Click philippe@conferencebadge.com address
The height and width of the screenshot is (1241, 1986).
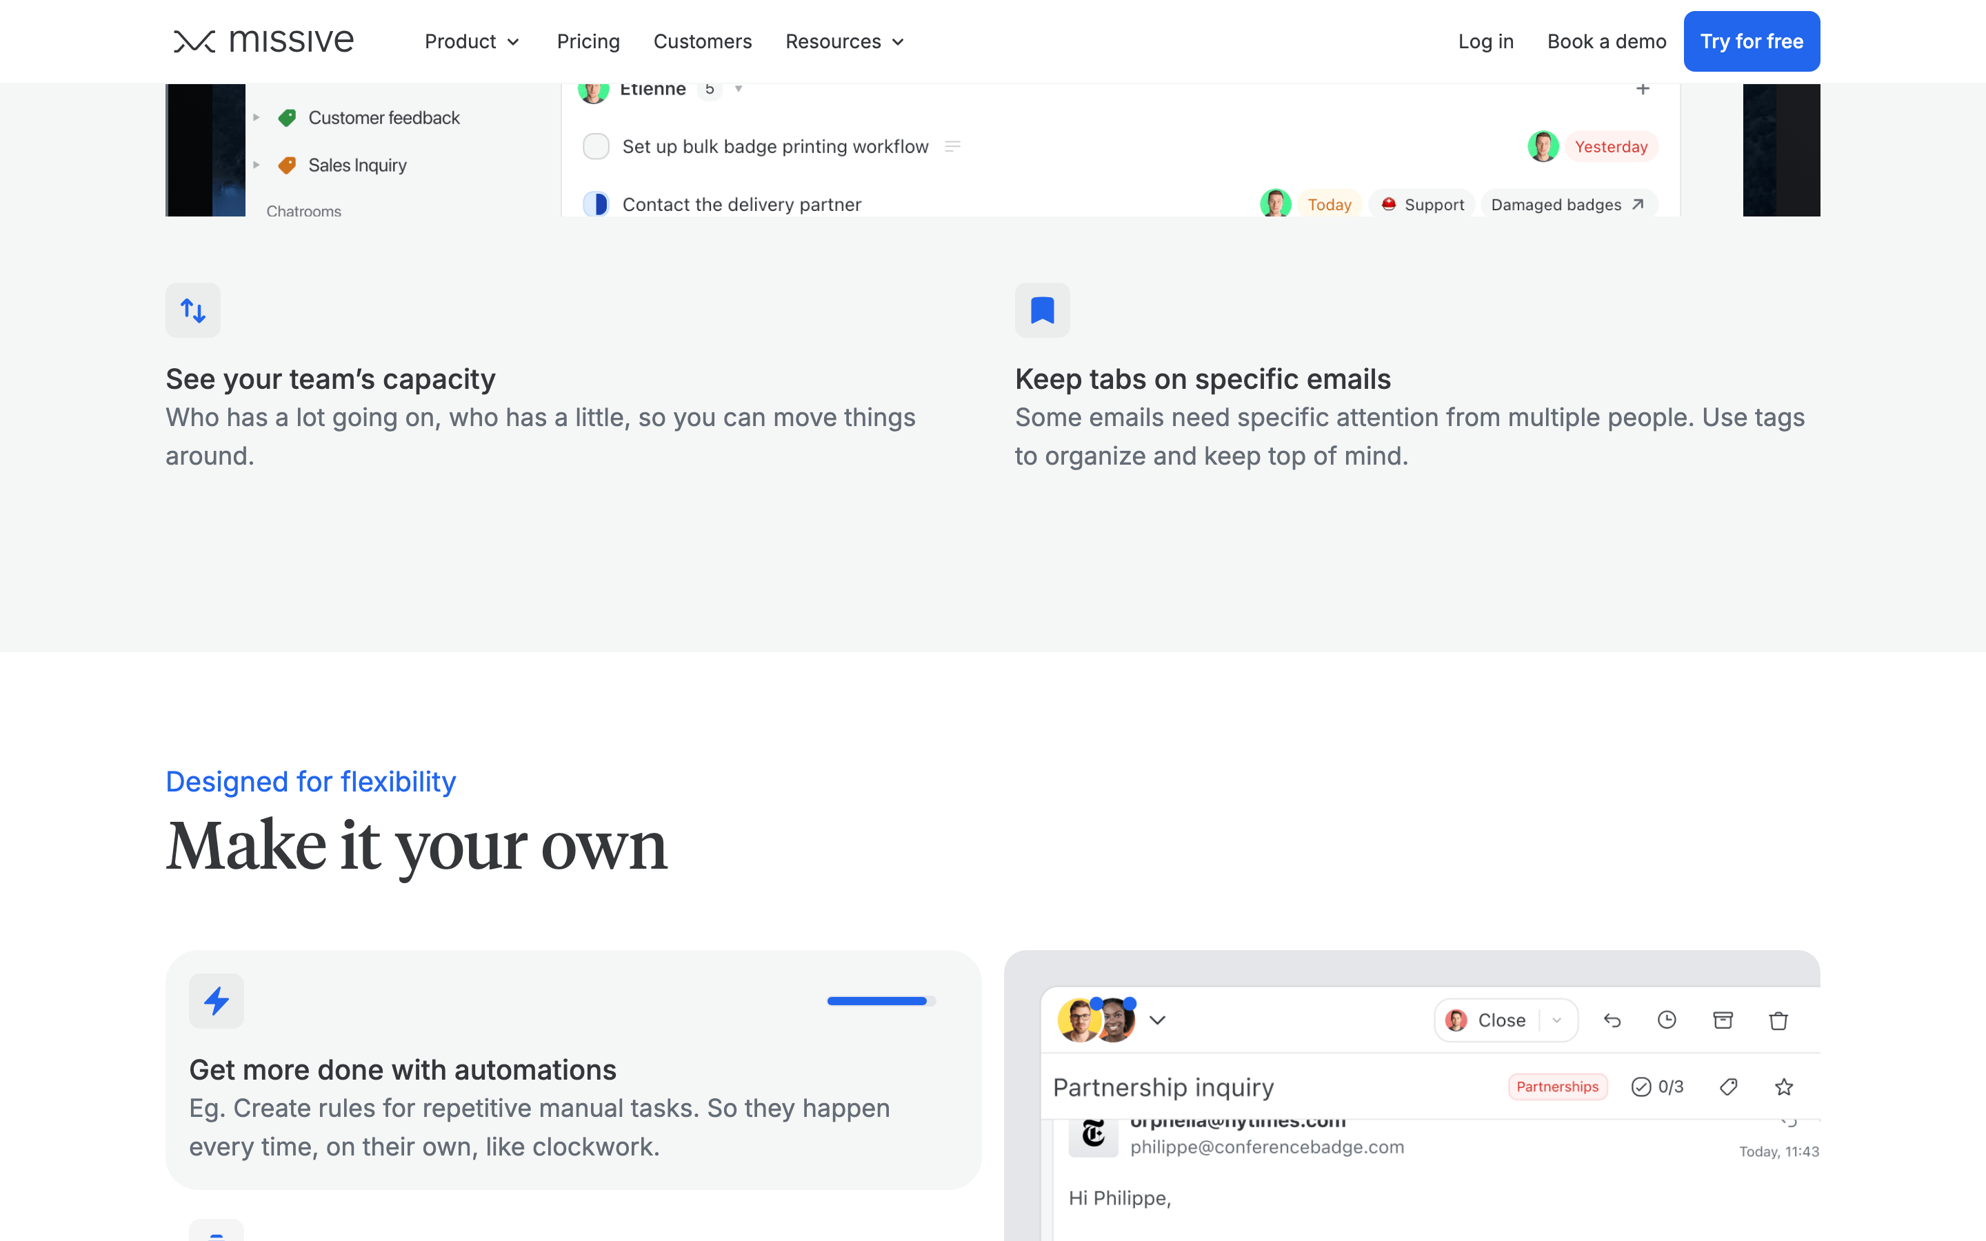[x=1267, y=1147]
